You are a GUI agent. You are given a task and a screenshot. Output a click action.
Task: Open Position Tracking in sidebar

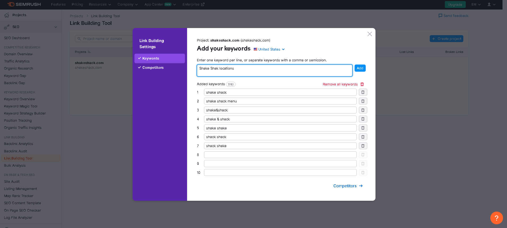[x=18, y=121]
